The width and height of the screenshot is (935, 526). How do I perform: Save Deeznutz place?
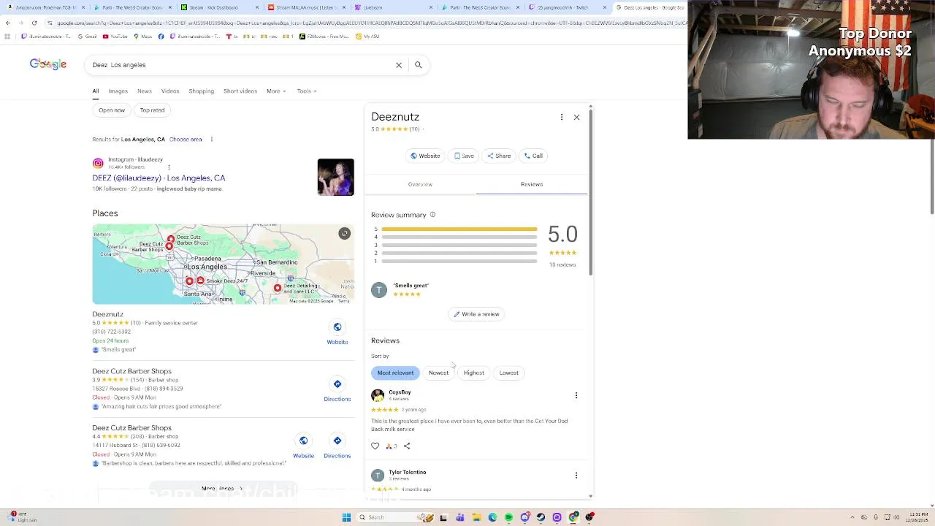point(465,156)
